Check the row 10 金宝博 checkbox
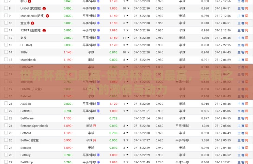This screenshot has height=164, width=253. click(6, 22)
